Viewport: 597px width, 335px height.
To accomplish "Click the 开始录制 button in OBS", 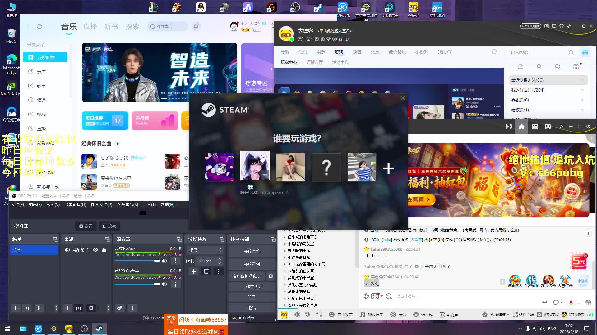I will point(252,264).
